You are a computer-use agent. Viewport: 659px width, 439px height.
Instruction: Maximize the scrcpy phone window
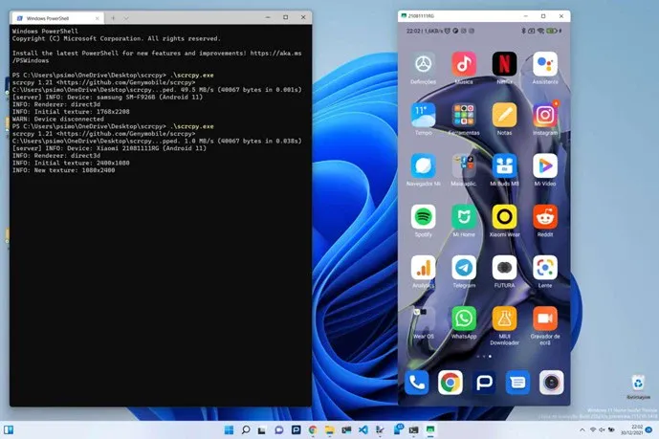click(x=543, y=16)
